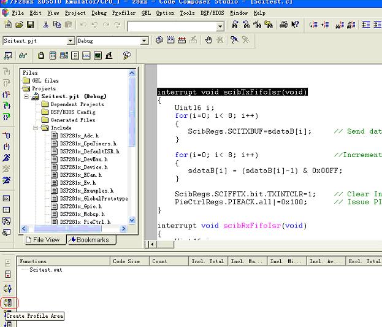Open the Scitest.pjt project dropdown

pos(71,41)
